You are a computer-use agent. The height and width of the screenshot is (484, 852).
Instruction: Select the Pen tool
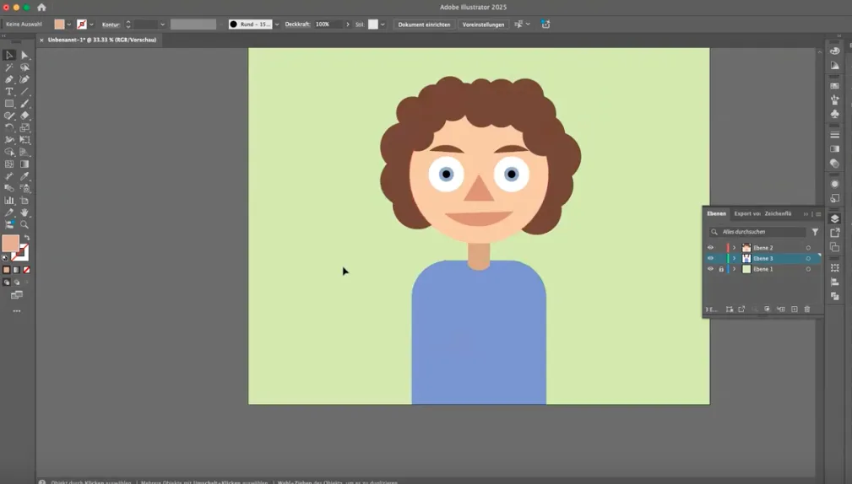(x=9, y=79)
